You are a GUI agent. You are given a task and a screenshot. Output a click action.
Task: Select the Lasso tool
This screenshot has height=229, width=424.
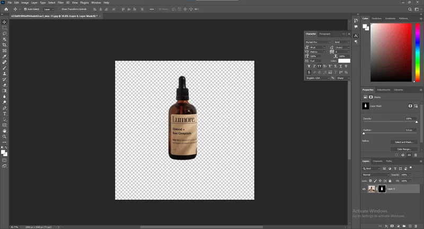(x=4, y=33)
